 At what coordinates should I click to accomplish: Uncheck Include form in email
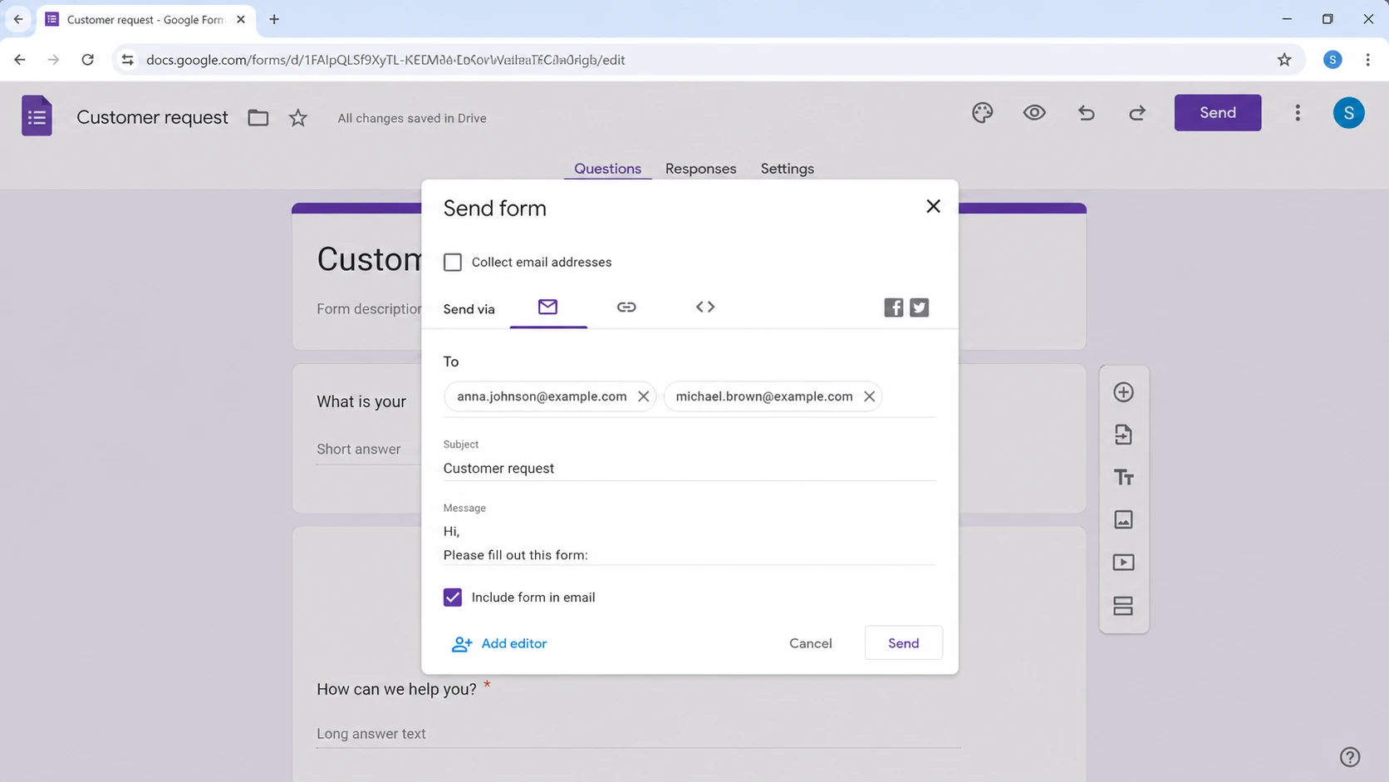coord(453,598)
